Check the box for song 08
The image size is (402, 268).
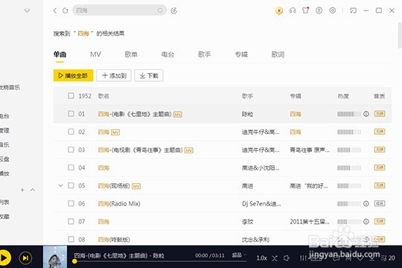coord(71,239)
